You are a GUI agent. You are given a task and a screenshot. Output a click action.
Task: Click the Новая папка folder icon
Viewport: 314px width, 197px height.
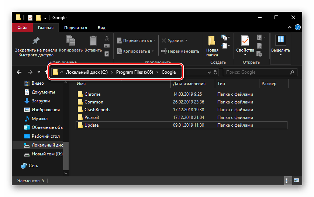point(212,41)
